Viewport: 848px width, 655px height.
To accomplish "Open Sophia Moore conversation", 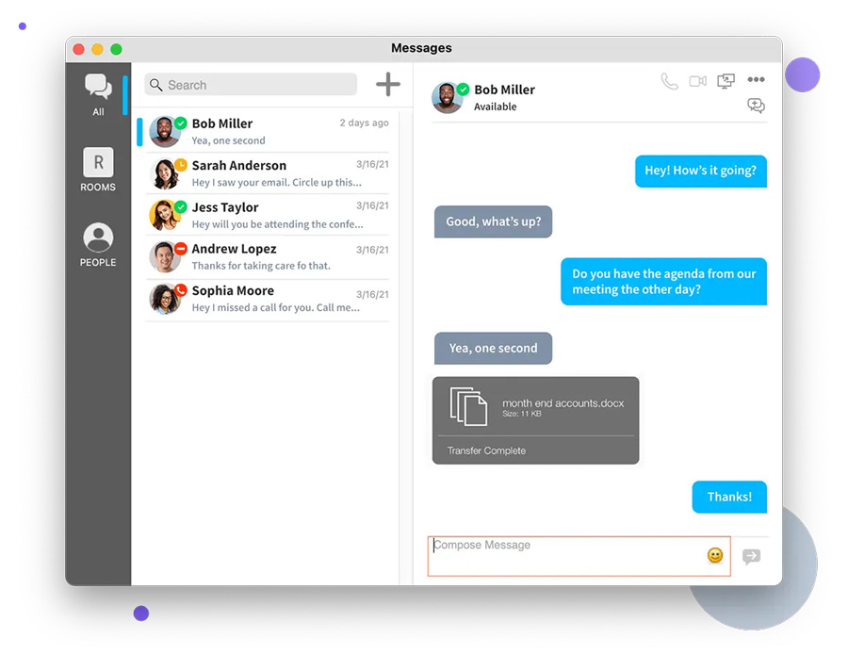I will coord(268,299).
